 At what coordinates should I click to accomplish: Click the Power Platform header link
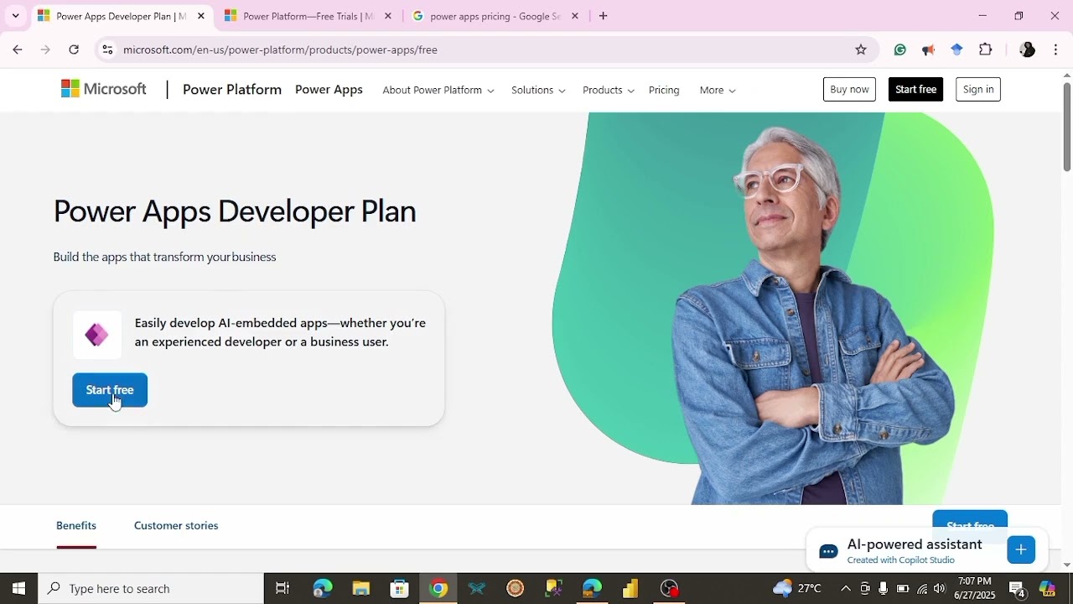(232, 90)
